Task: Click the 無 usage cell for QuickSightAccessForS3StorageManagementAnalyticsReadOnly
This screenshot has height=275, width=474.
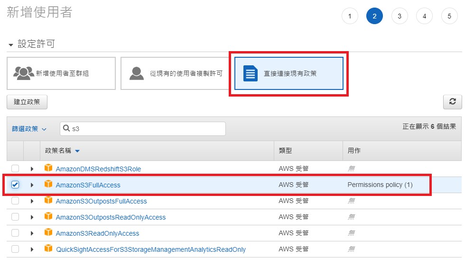Action: click(351, 249)
